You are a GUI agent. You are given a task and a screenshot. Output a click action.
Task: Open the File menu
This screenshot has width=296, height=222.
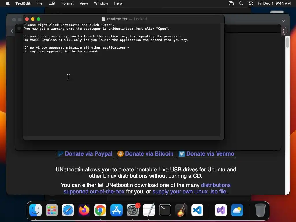(x=39, y=3)
